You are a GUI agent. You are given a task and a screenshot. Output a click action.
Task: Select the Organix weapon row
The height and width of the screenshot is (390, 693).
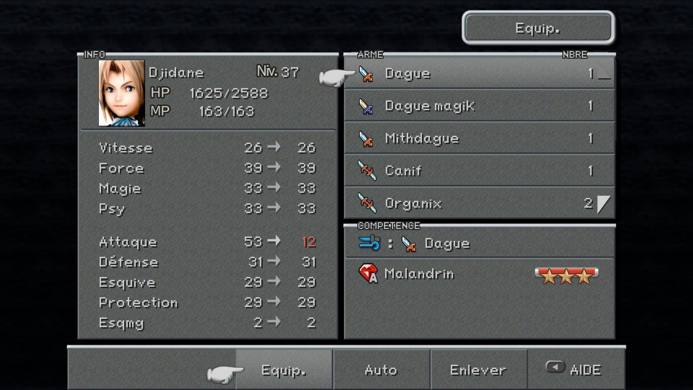479,203
